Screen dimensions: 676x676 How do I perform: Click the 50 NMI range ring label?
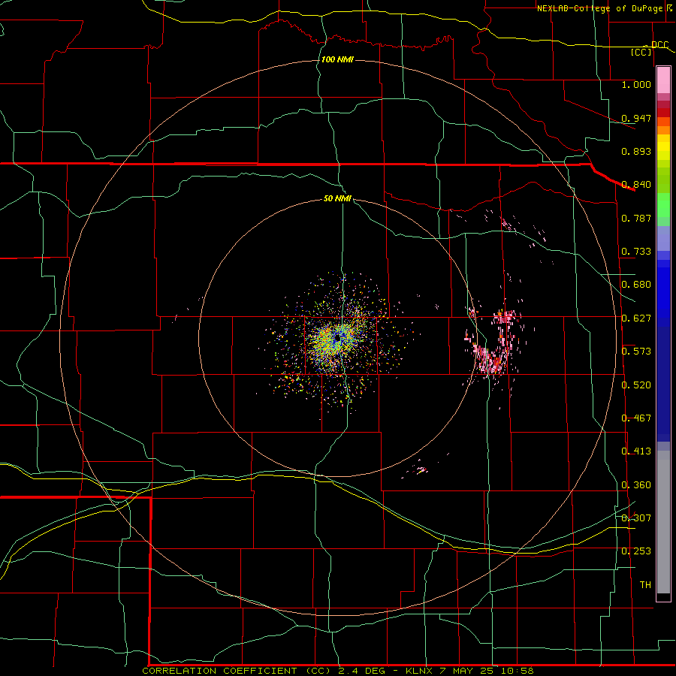click(x=337, y=198)
